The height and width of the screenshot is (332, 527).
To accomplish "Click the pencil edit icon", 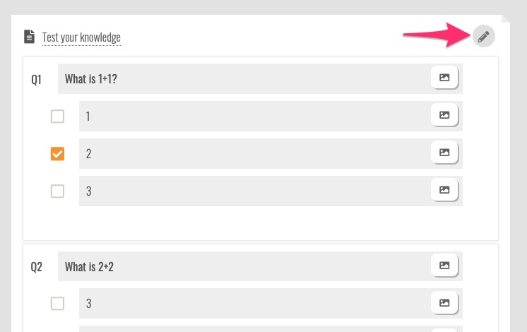I will [484, 37].
